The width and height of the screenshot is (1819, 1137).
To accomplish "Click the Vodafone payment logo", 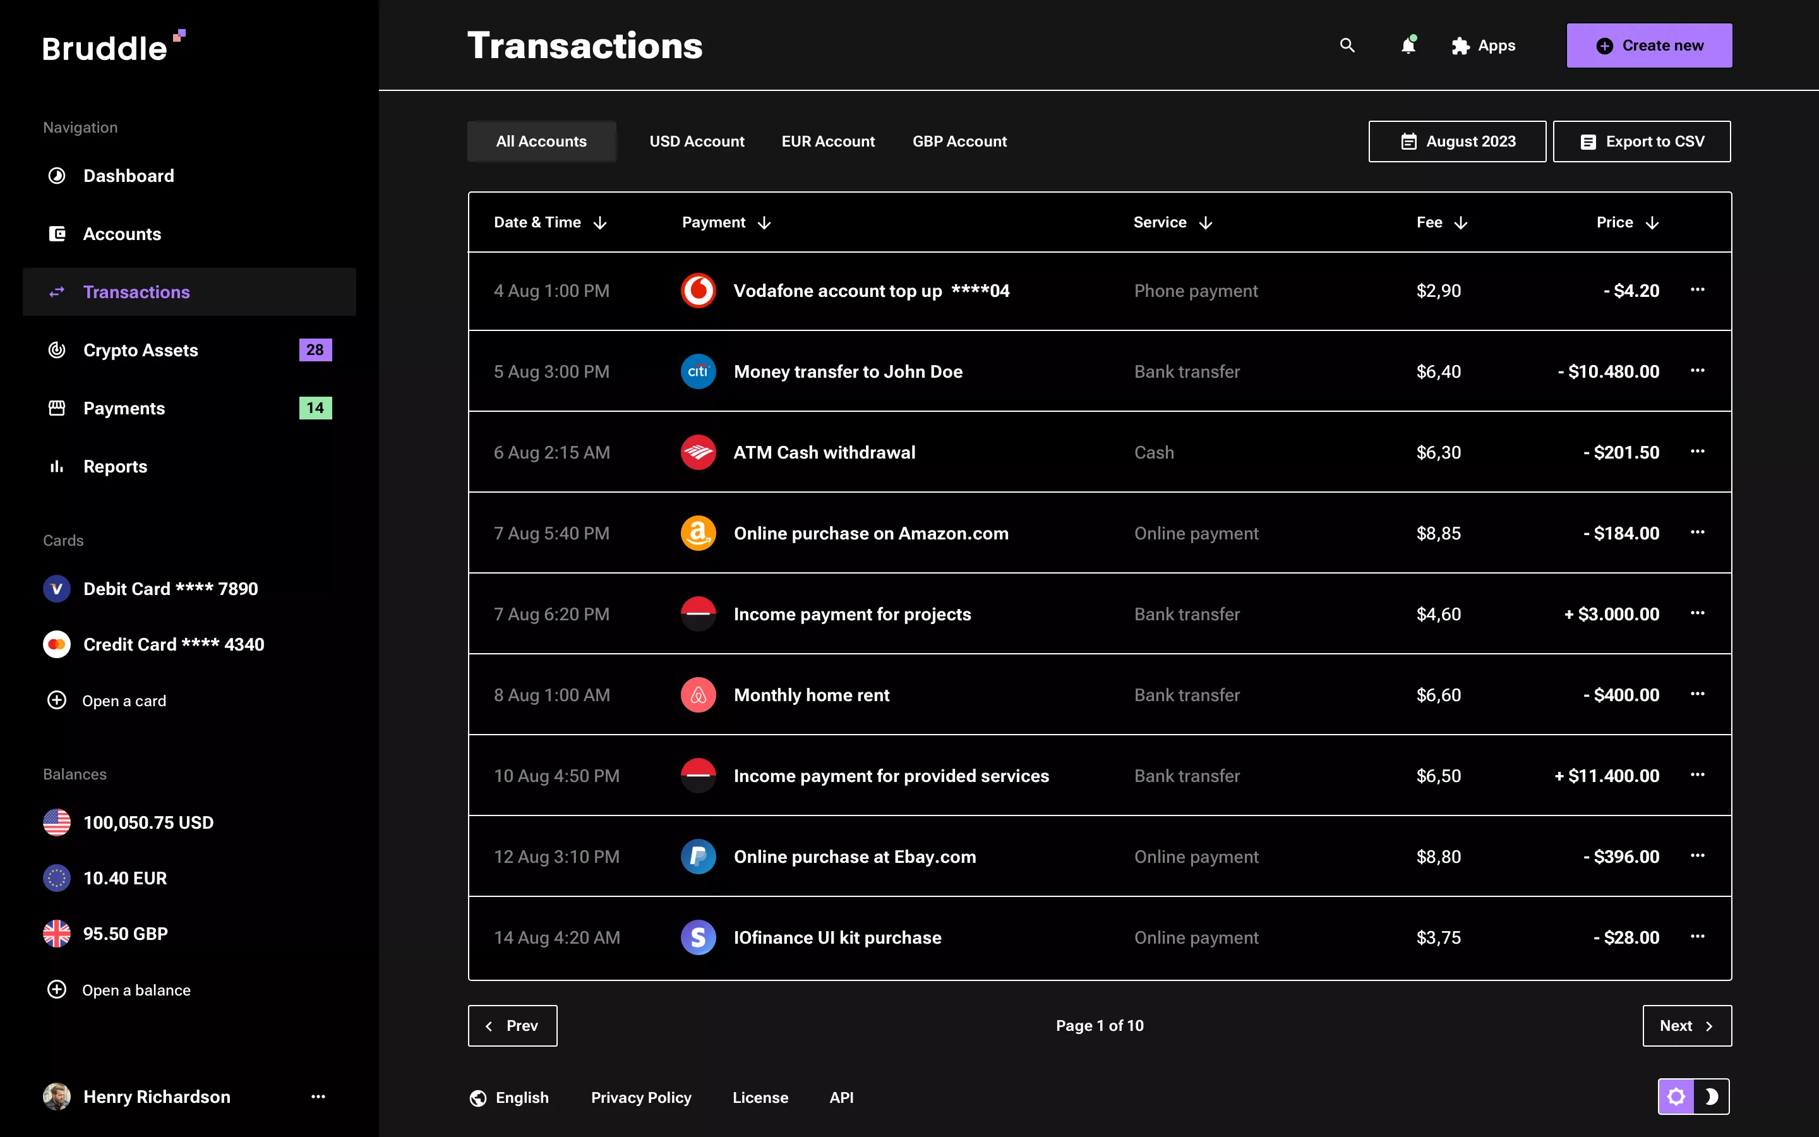I will click(x=697, y=291).
